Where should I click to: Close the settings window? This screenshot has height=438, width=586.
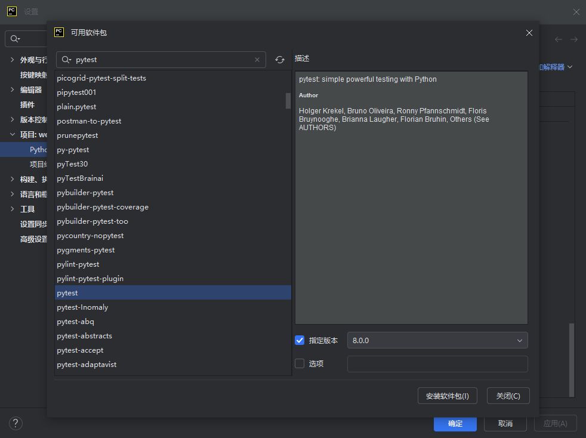576,12
